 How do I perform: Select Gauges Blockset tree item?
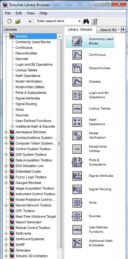28,183
